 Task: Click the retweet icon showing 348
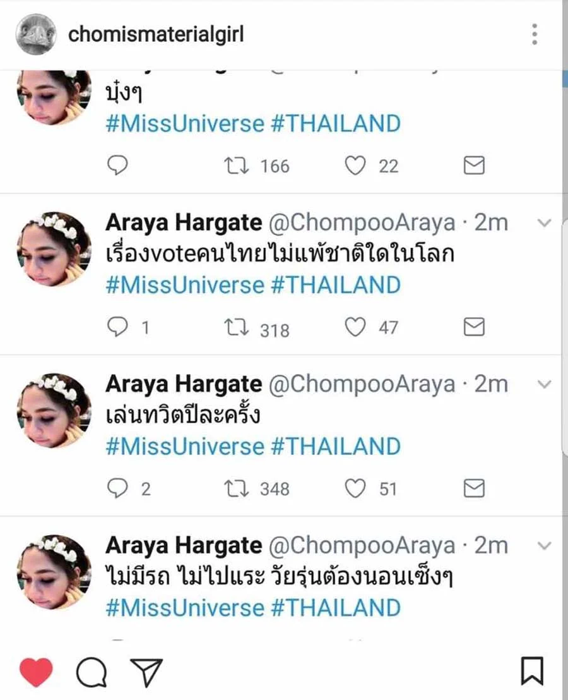click(x=236, y=488)
